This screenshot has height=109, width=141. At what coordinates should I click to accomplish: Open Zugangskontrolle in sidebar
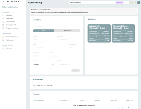click(x=11, y=25)
